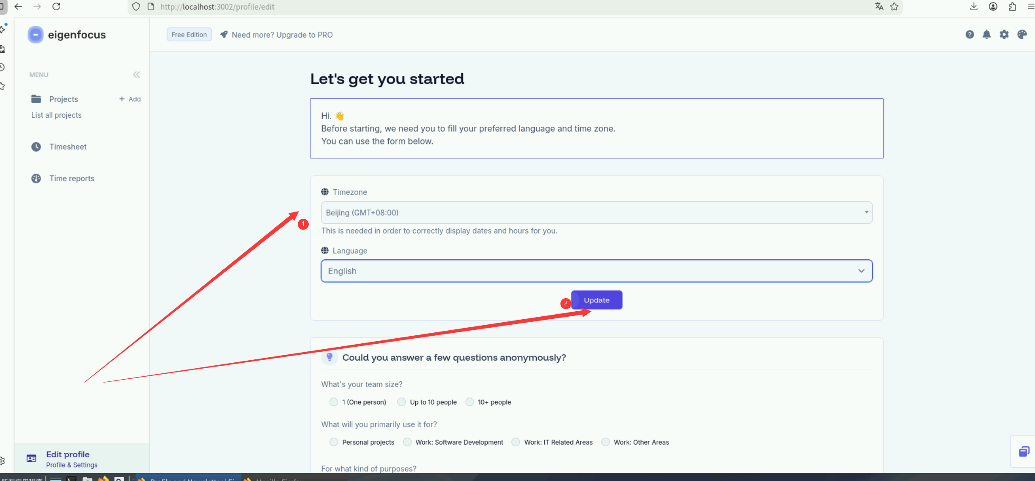Open the Timezone dropdown
This screenshot has width=1035, height=481.
click(x=596, y=212)
